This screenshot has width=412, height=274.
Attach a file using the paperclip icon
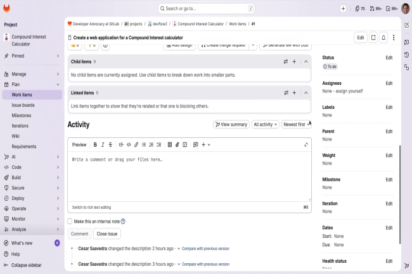tap(177, 145)
